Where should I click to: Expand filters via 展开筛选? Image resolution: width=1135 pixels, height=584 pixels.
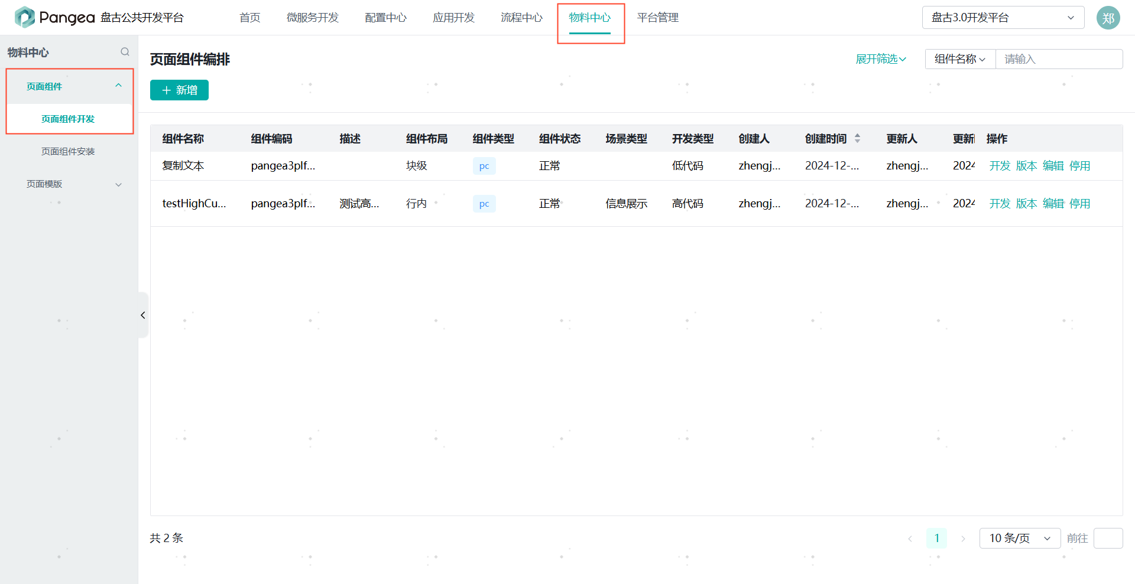coord(881,59)
